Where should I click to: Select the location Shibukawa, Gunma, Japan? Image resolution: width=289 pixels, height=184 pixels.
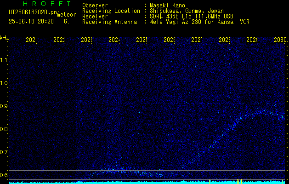click(x=187, y=11)
